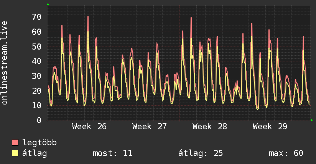Click the Week 28 axis label
316x164 pixels.
[x=210, y=127]
